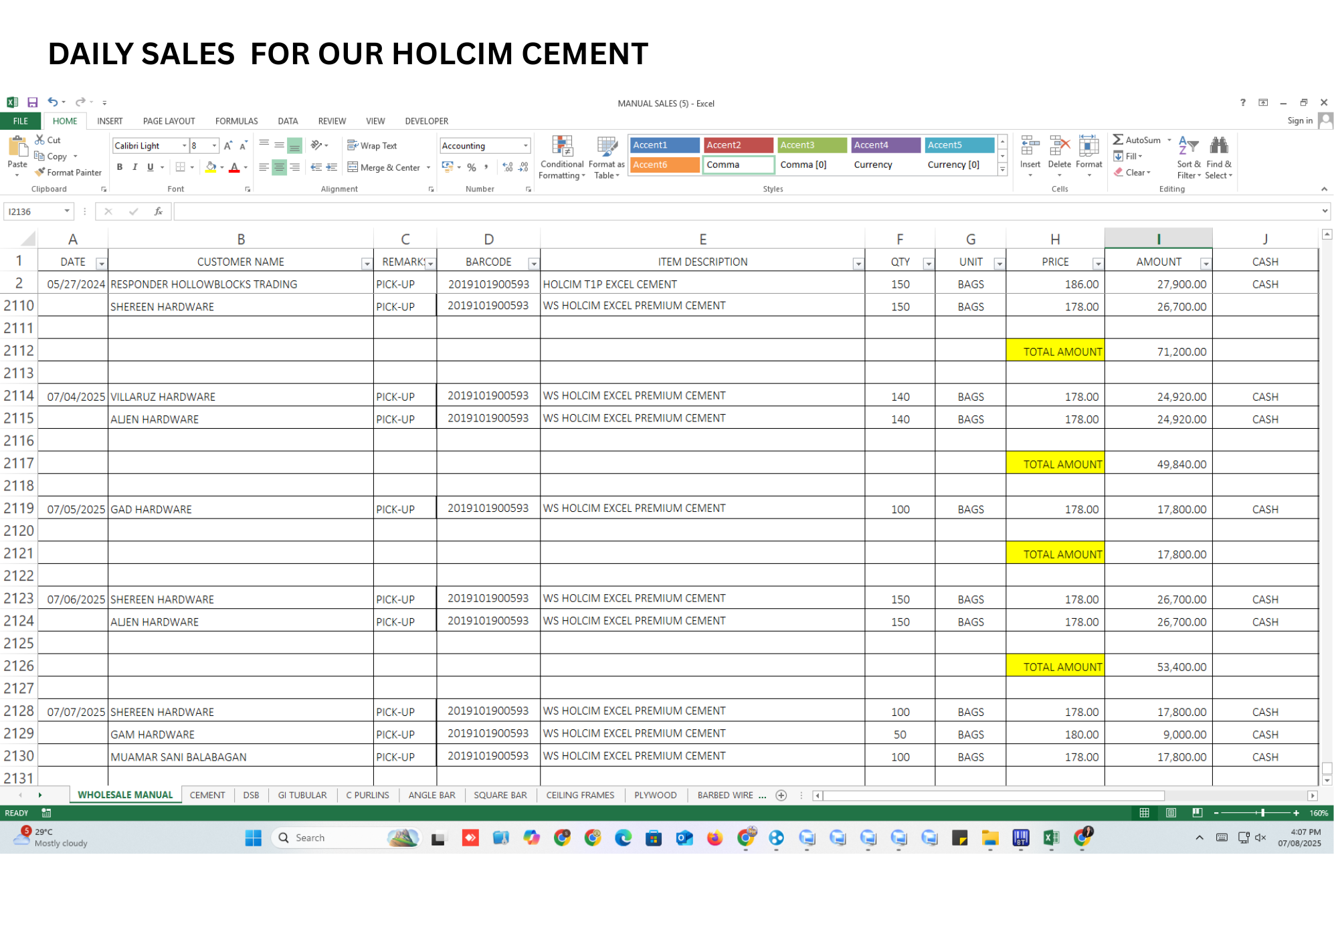The width and height of the screenshot is (1338, 946).
Task: Click the Clear button in Editing group
Action: pos(1132,172)
